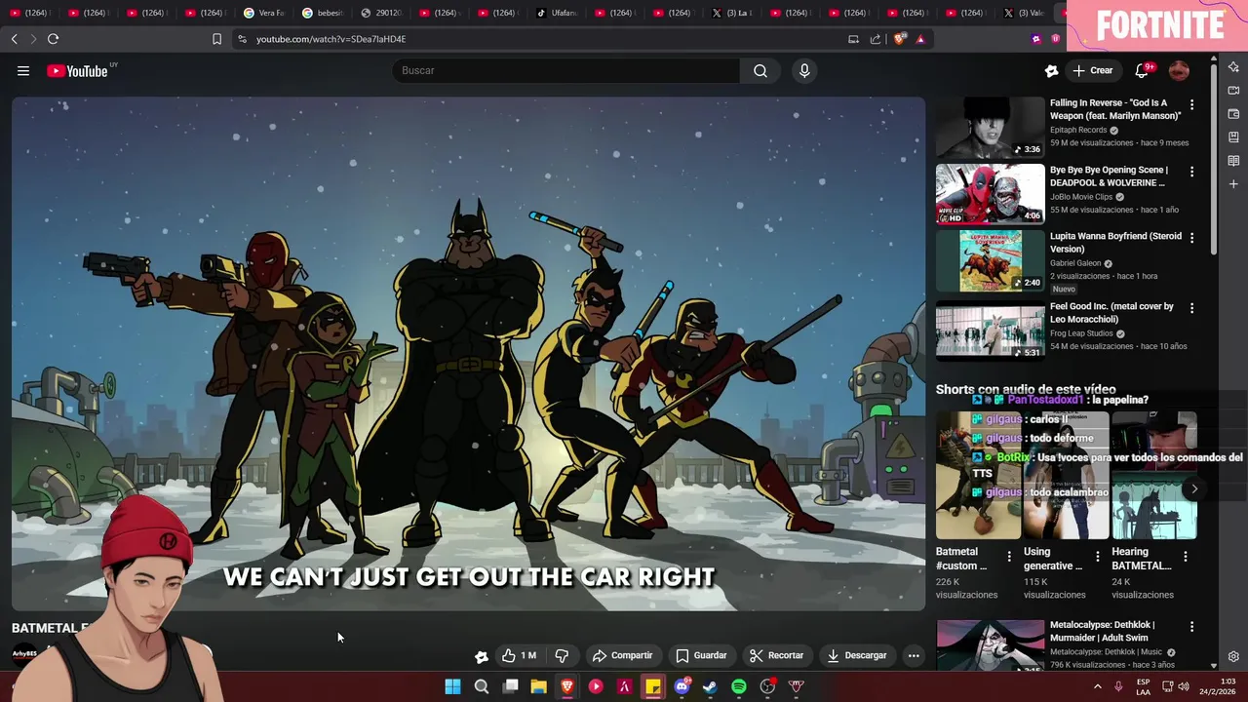Open Deadpool & Wolverine video thumbnail

point(990,193)
